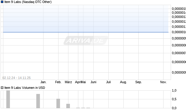Click the 'Jan.' axis label

point(43,82)
